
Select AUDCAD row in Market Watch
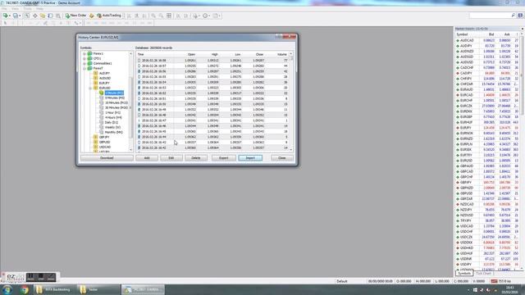tap(488, 40)
